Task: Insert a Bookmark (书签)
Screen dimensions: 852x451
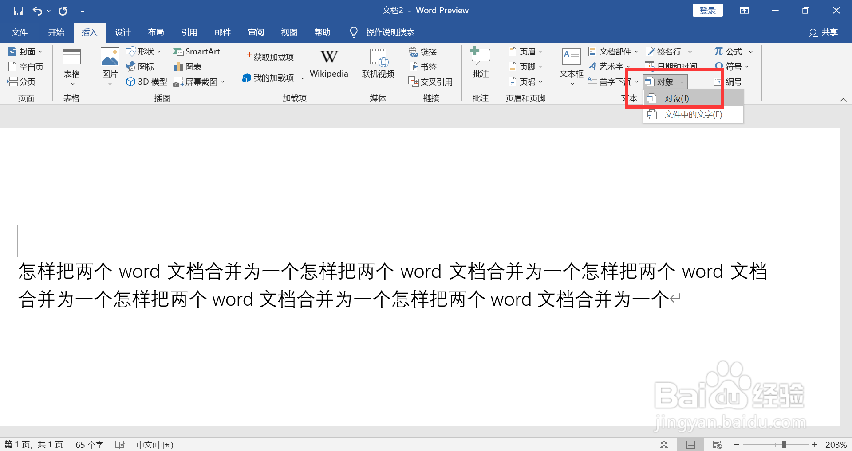Action: point(423,67)
